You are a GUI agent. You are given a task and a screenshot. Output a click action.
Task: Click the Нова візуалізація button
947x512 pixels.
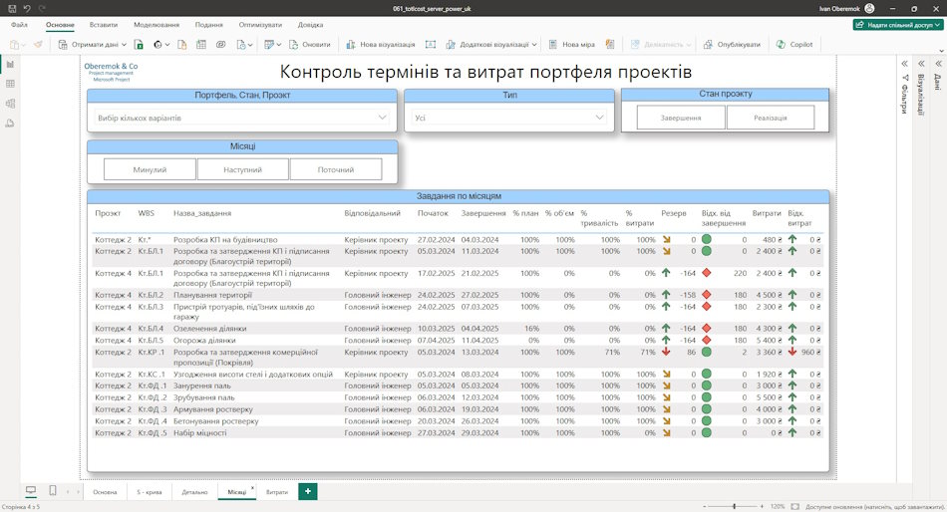[x=381, y=45]
